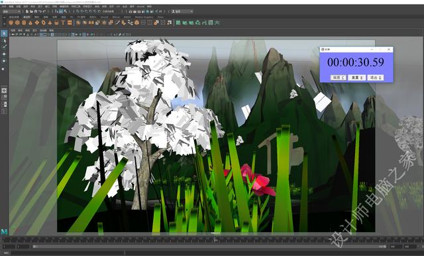424x256 pixels.
Task: Click the first green UV shelf icon
Action: tap(178, 23)
